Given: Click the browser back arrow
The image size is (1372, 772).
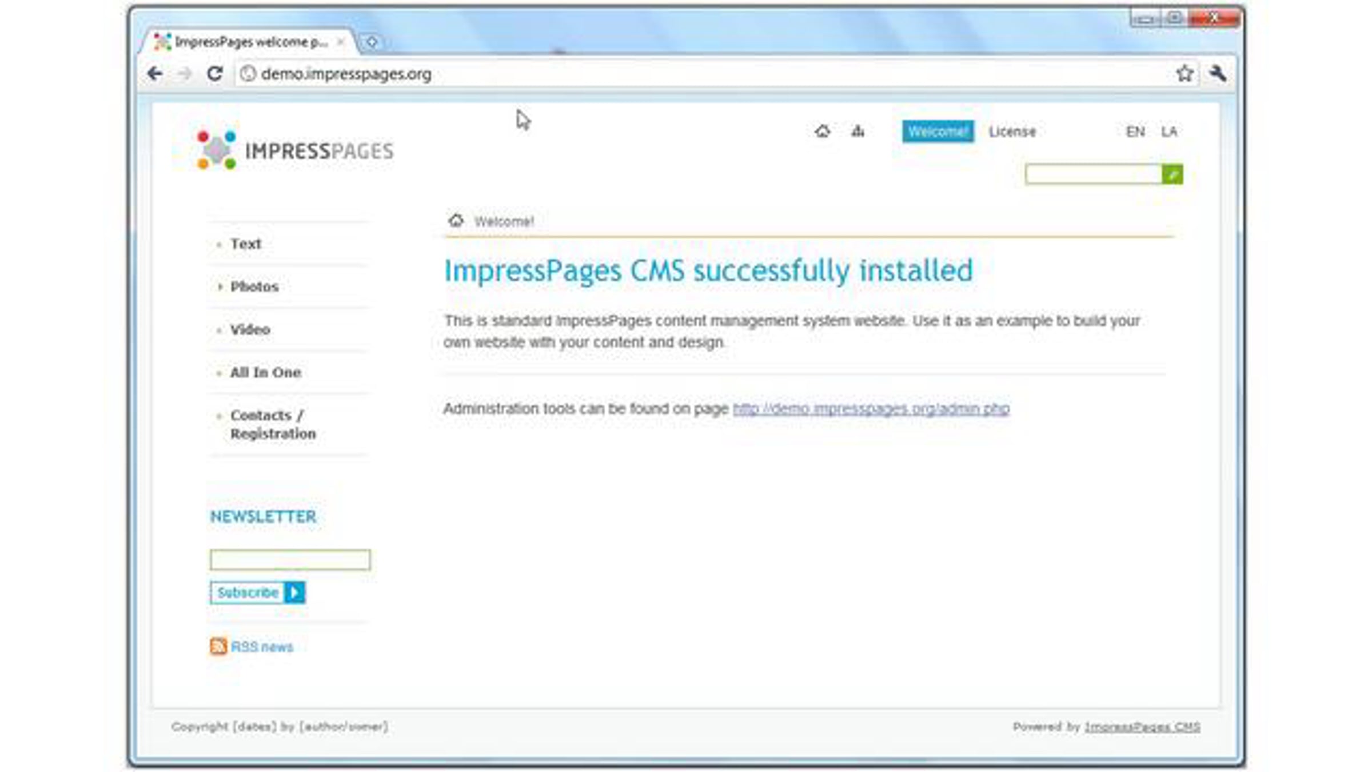Looking at the screenshot, I should pos(155,74).
